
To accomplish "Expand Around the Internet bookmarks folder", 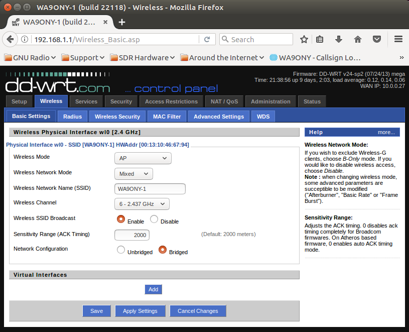I will (222, 57).
